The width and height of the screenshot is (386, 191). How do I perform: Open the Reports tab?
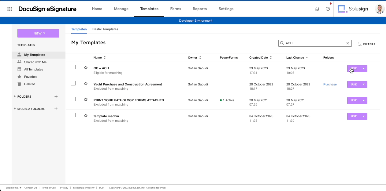tap(200, 9)
